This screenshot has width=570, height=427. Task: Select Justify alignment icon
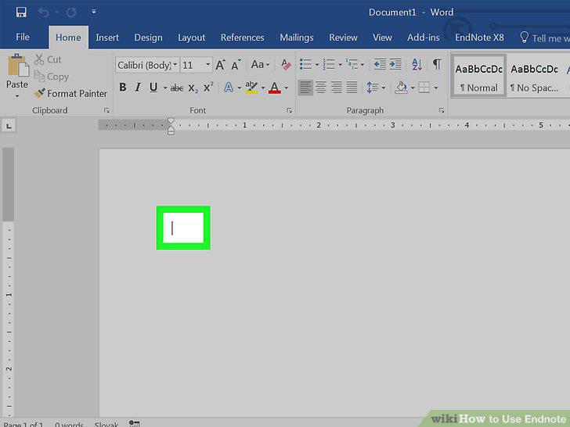point(352,88)
